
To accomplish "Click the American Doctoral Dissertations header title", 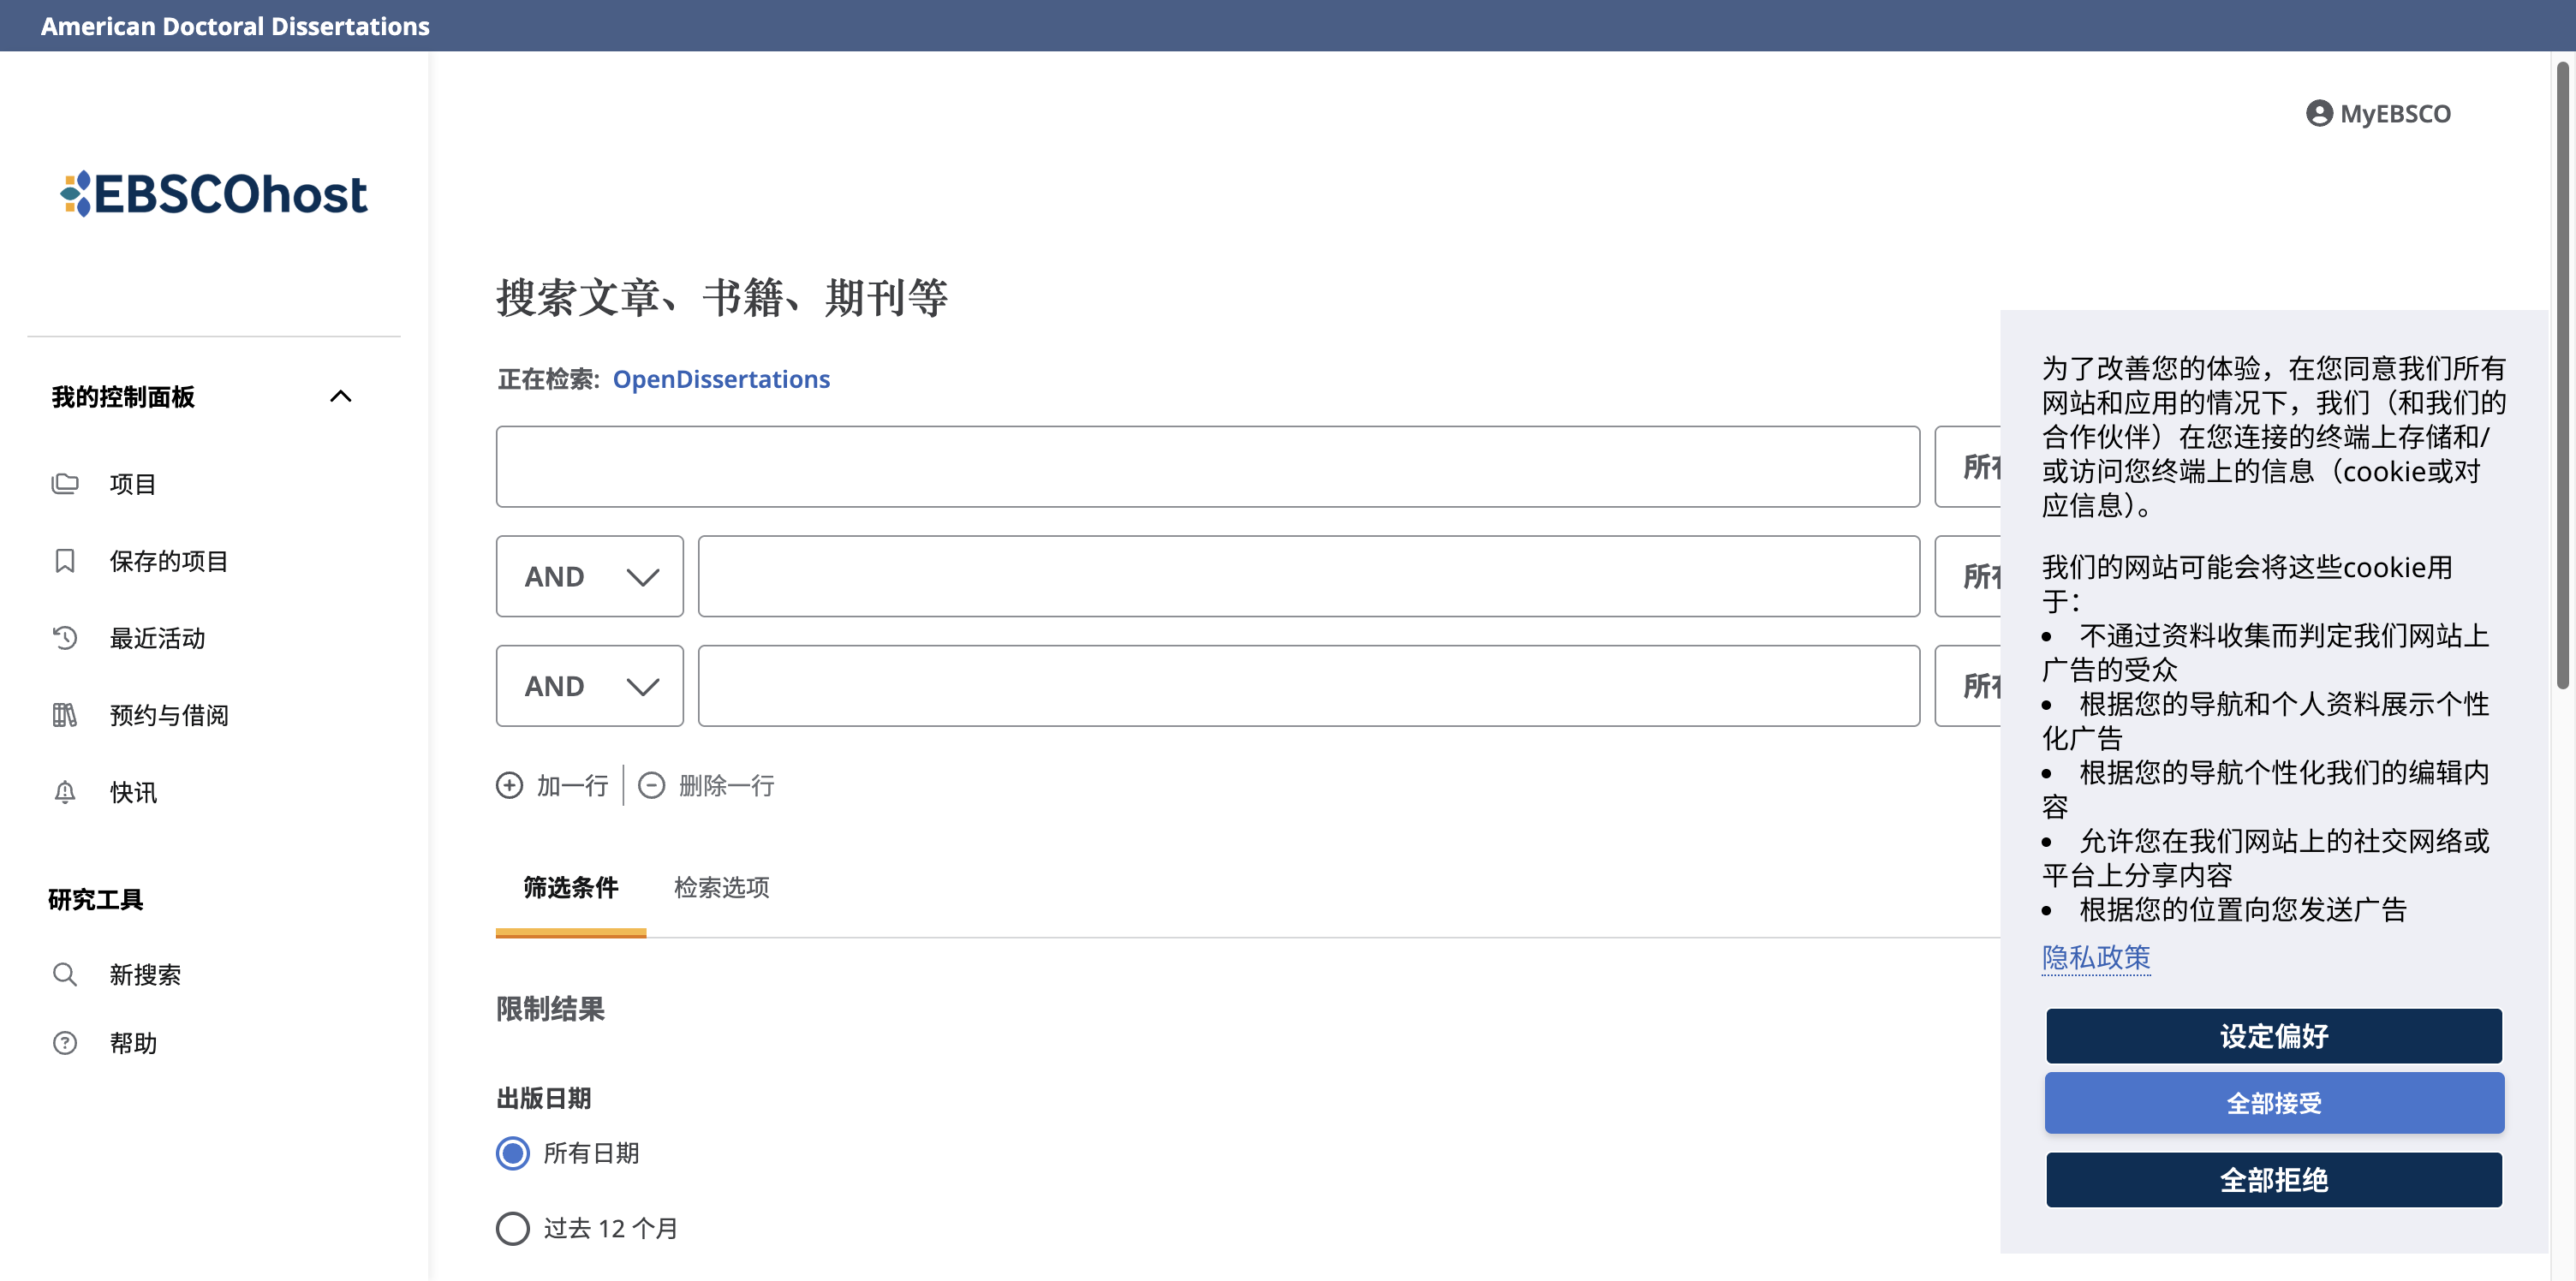I will point(235,26).
